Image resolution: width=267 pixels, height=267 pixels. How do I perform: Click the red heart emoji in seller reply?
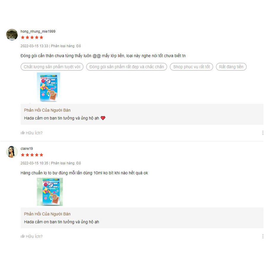tap(103, 118)
